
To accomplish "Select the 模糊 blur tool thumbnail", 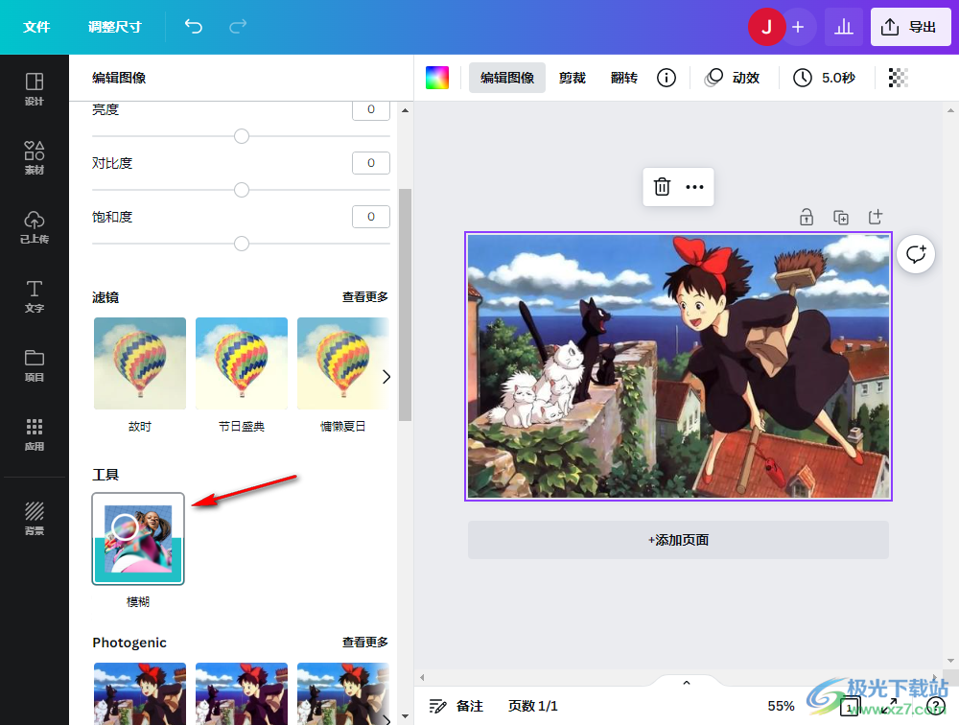I will pyautogui.click(x=138, y=539).
